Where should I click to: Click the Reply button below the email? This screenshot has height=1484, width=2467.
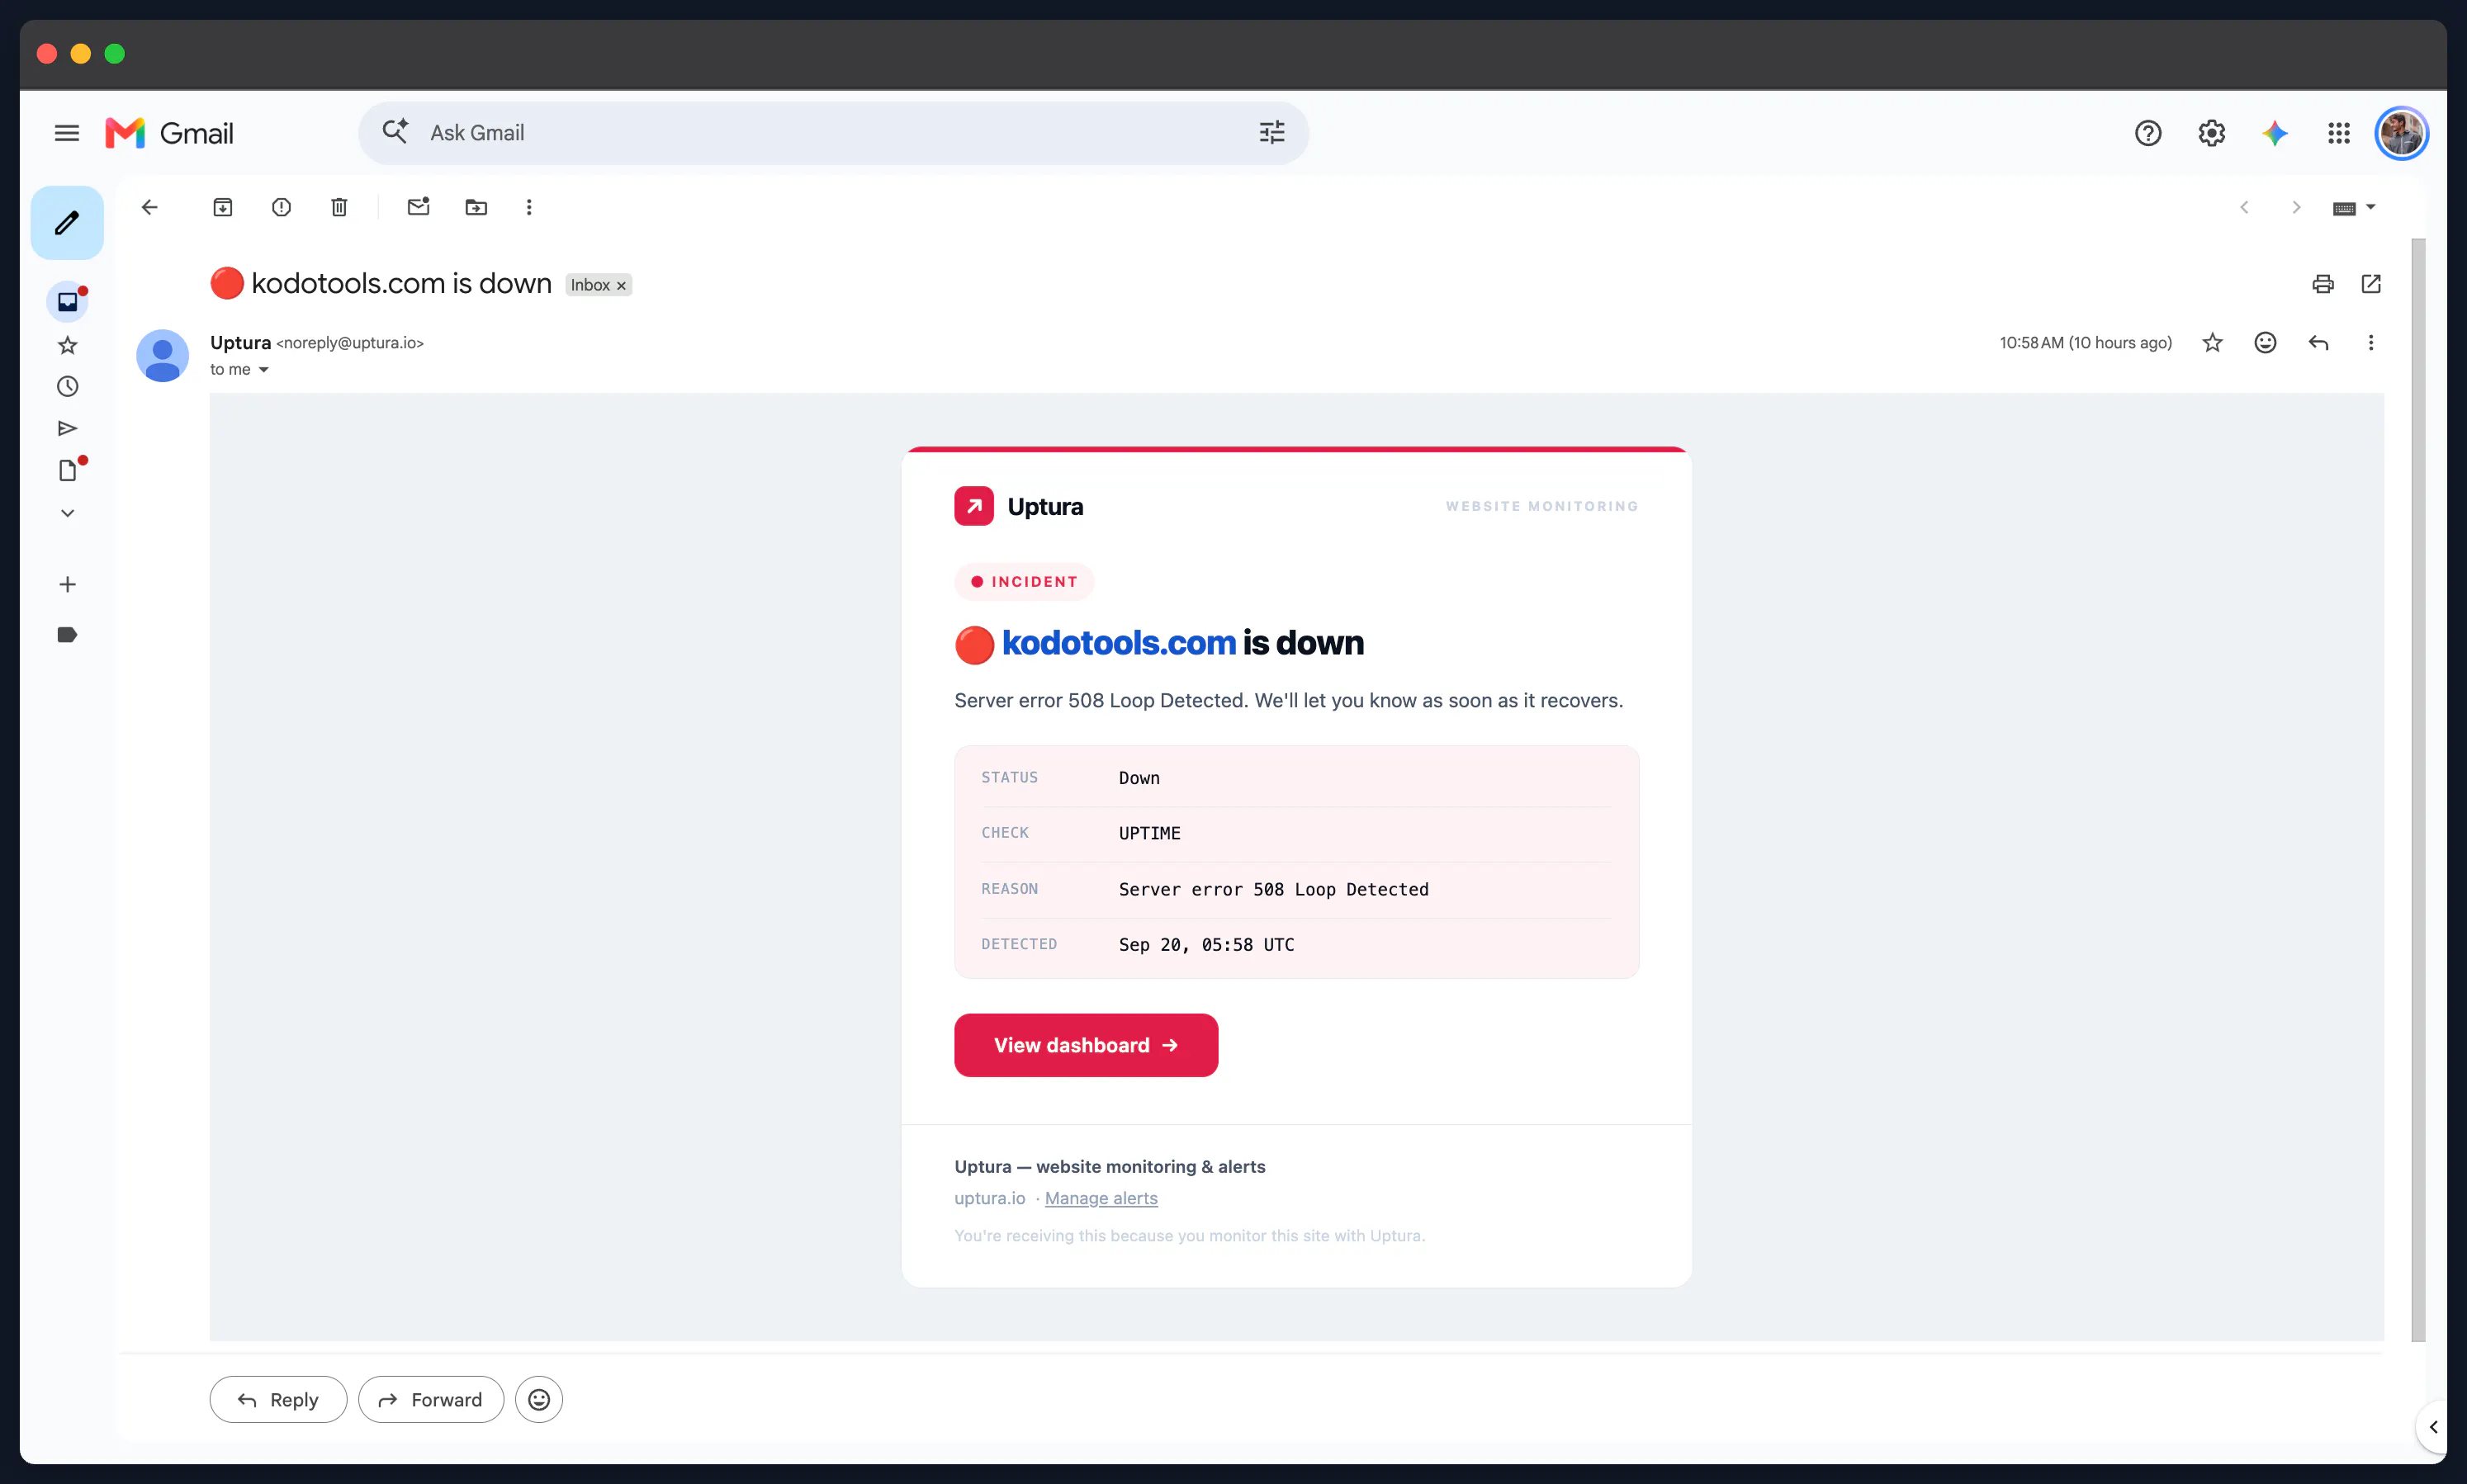coord(278,1400)
